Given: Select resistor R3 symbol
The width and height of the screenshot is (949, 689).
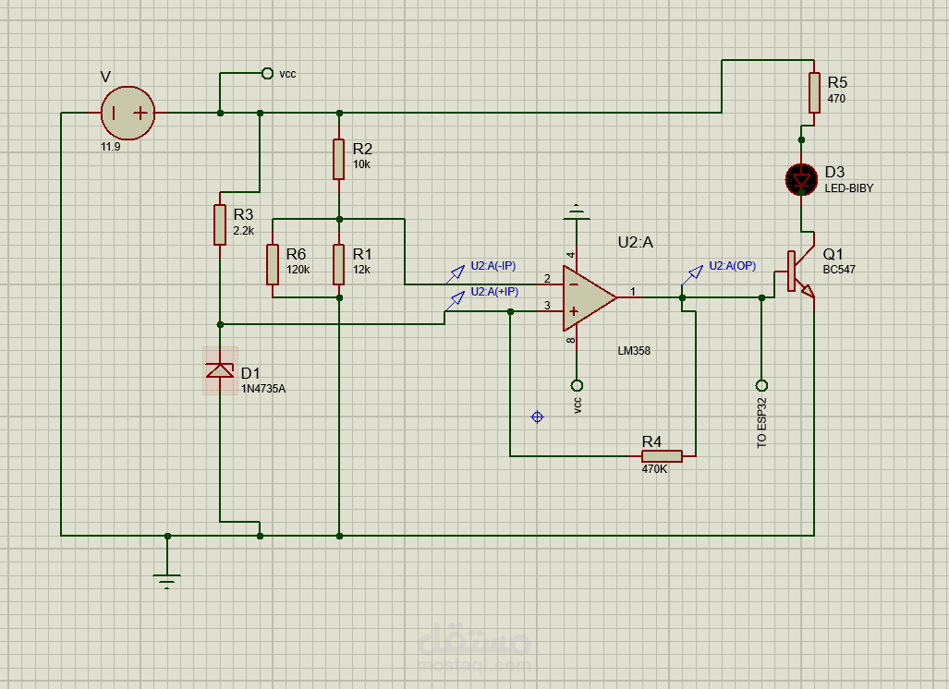Looking at the screenshot, I should coord(220,225).
